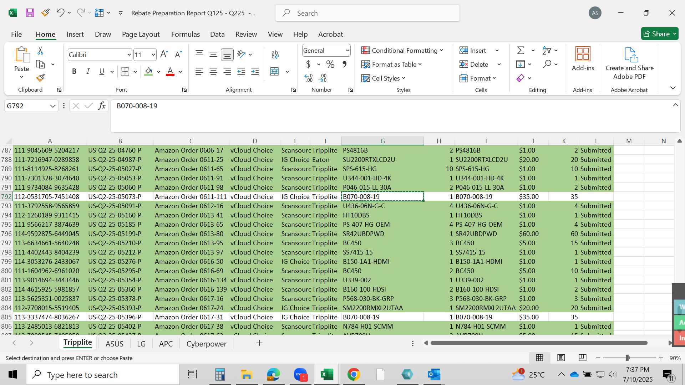Apply the red font color A
Image resolution: width=685 pixels, height=385 pixels.
pyautogui.click(x=170, y=72)
